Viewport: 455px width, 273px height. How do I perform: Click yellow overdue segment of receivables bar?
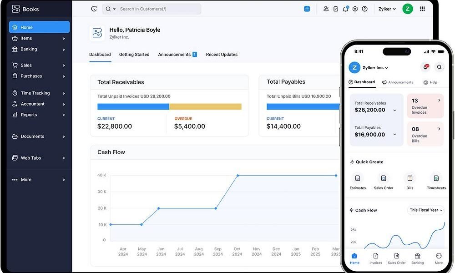[x=205, y=106]
